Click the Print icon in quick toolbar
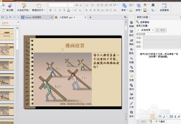This screenshot has width=181, height=124. click(x=2, y=17)
